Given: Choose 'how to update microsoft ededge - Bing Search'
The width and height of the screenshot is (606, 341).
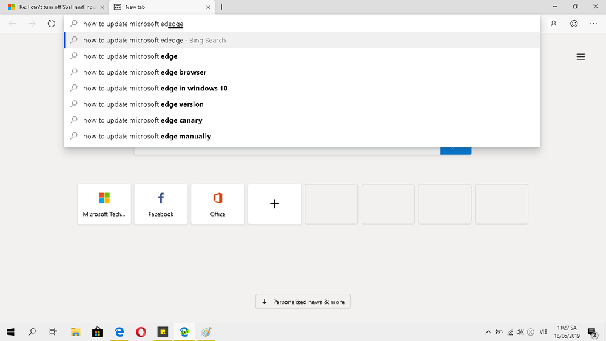Looking at the screenshot, I should pyautogui.click(x=302, y=40).
